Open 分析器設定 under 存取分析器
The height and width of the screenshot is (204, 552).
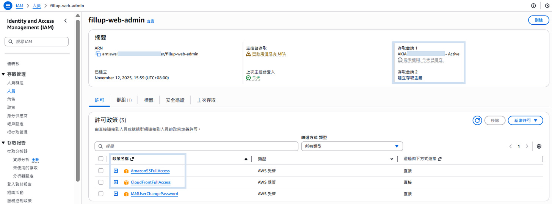click(x=23, y=176)
